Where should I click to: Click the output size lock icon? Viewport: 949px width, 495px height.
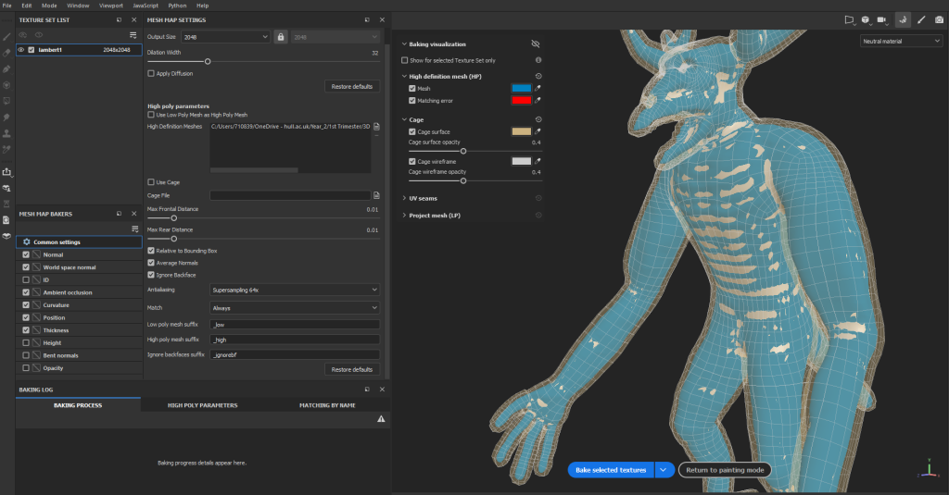280,36
